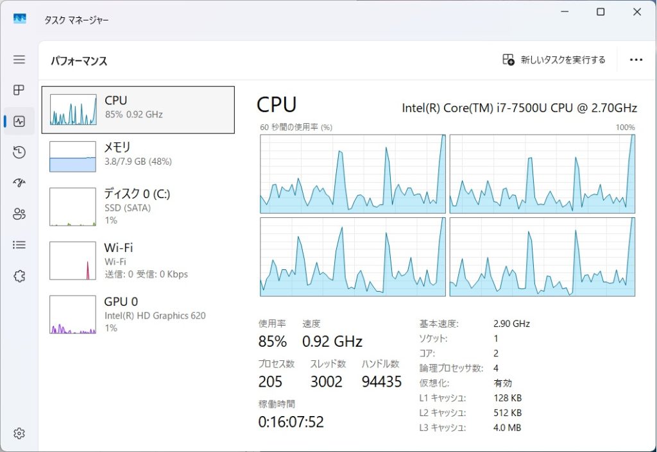Click the memory mini graph thumbnail
The height and width of the screenshot is (452, 657).
pyautogui.click(x=73, y=156)
